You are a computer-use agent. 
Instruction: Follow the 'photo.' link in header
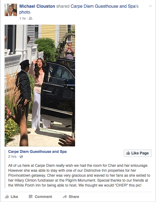[x=25, y=12]
